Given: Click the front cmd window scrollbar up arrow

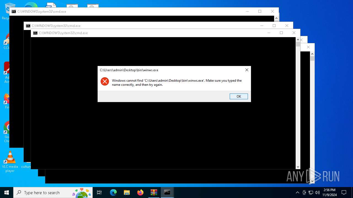Looking at the screenshot, I should (x=298, y=40).
